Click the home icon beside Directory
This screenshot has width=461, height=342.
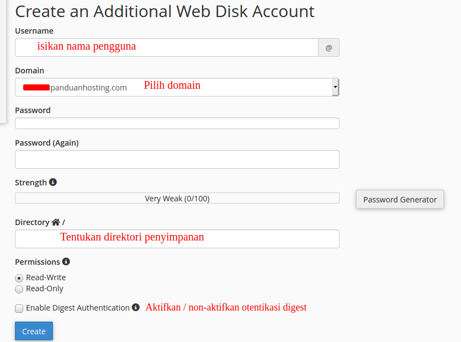click(x=56, y=222)
